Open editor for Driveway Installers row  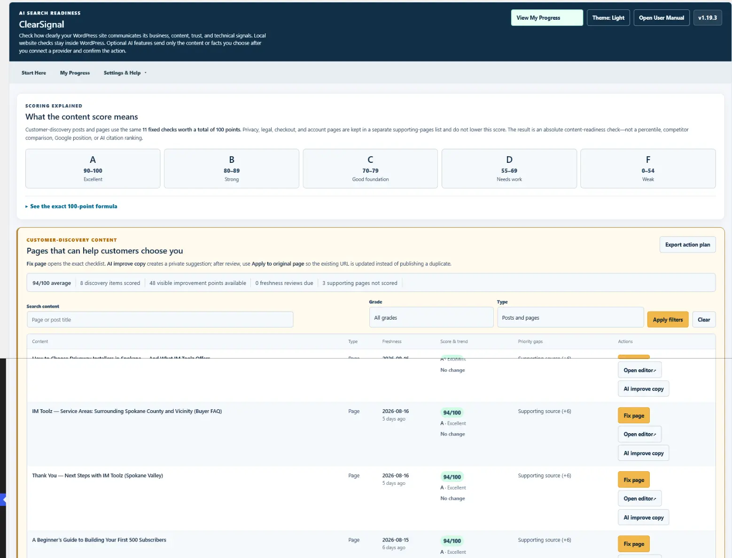tap(639, 370)
